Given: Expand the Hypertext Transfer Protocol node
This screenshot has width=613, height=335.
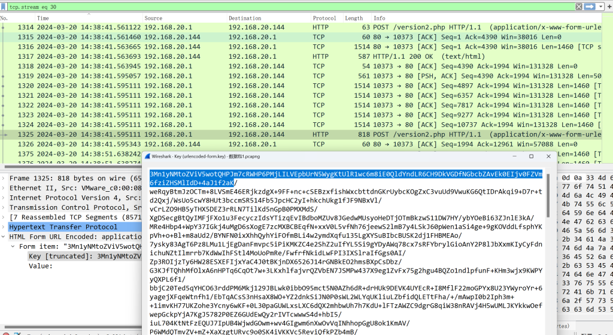Looking at the screenshot, I should tap(5, 227).
